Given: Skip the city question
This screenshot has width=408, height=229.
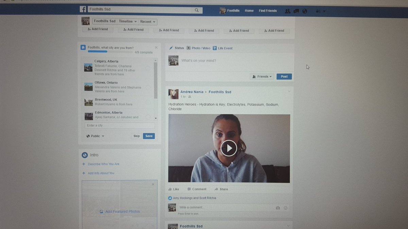Looking at the screenshot, I should coord(136,136).
